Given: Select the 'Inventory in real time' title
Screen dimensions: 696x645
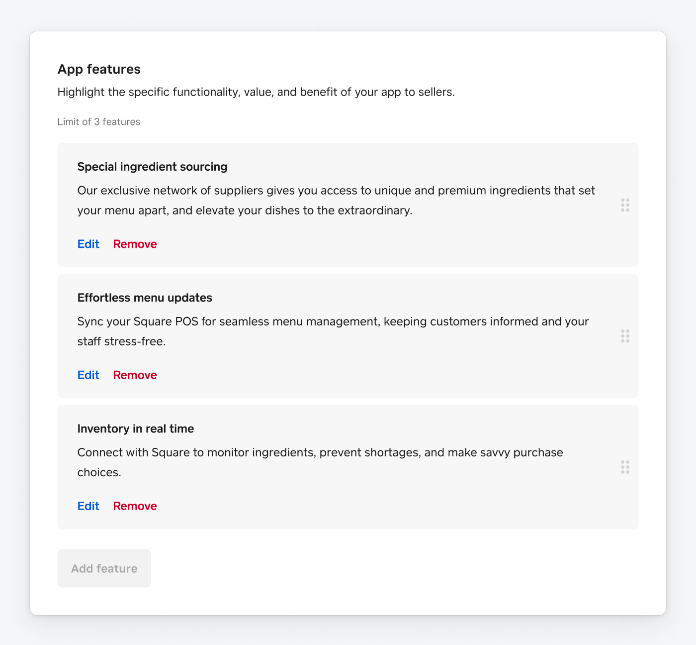Looking at the screenshot, I should click(136, 429).
